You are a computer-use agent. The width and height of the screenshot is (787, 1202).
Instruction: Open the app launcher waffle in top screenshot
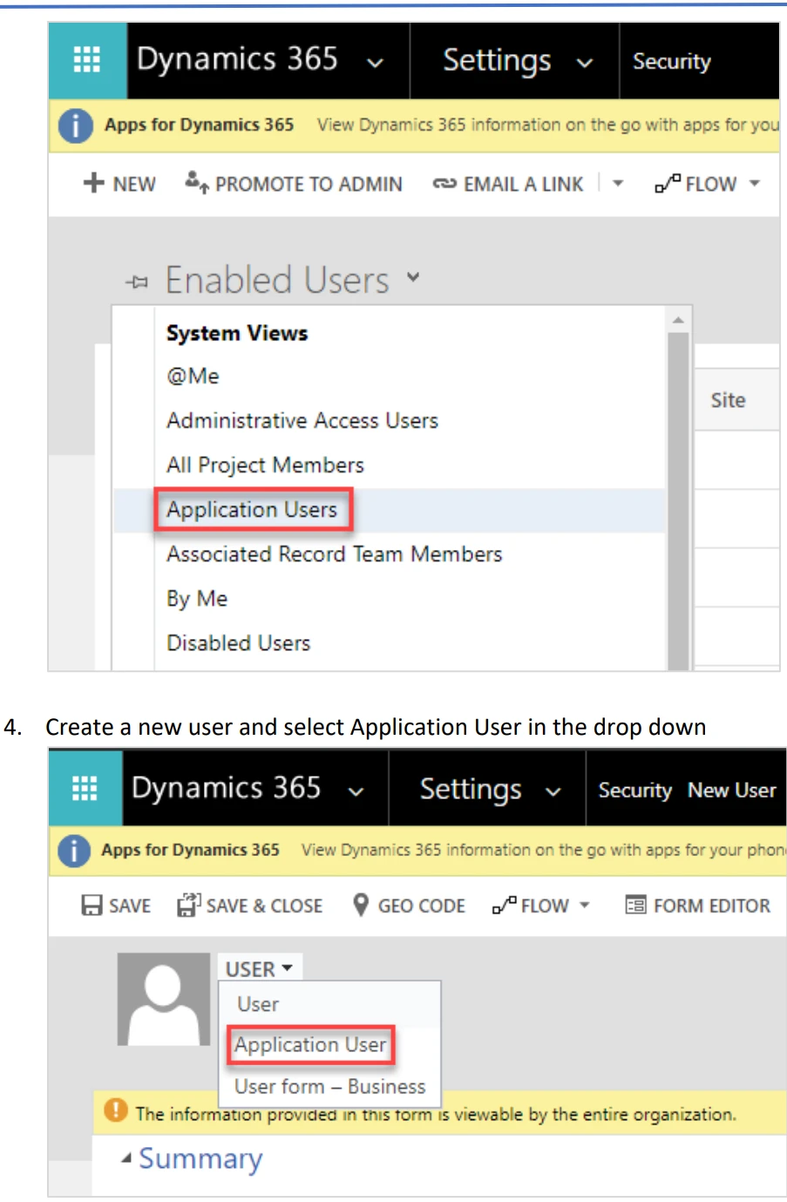tap(87, 60)
